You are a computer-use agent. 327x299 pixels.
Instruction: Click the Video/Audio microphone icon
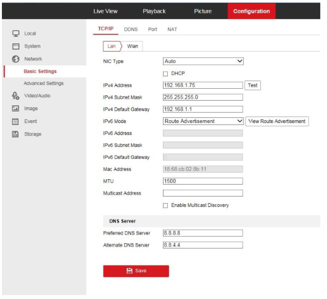pos(15,96)
